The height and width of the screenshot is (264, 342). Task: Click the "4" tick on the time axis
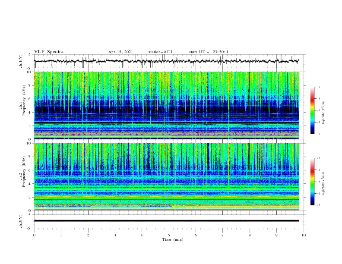point(142,235)
